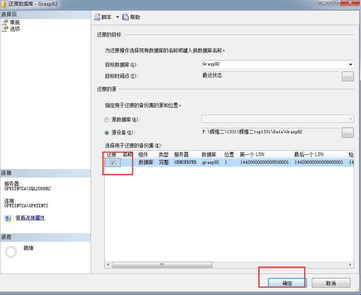Click the 脚本 script icon in toolbar
This screenshot has width=361, height=295.
[x=97, y=17]
